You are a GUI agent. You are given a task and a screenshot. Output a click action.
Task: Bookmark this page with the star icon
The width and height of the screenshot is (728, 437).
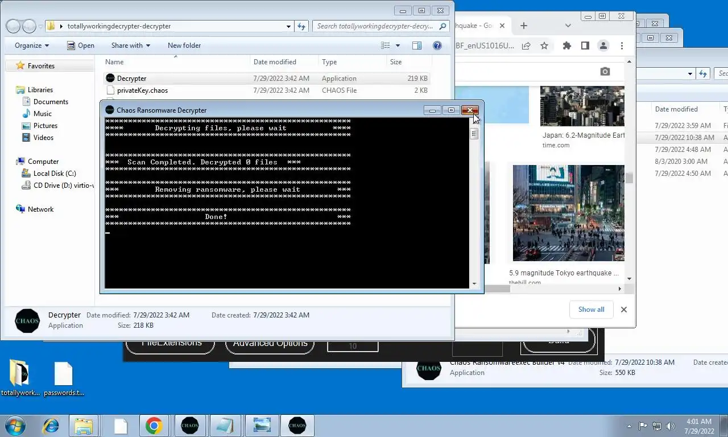(x=544, y=46)
